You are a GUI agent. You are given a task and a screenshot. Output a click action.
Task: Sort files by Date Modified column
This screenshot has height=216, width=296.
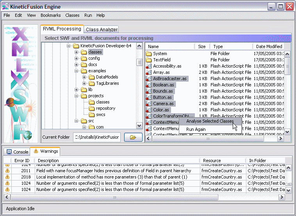(269, 46)
